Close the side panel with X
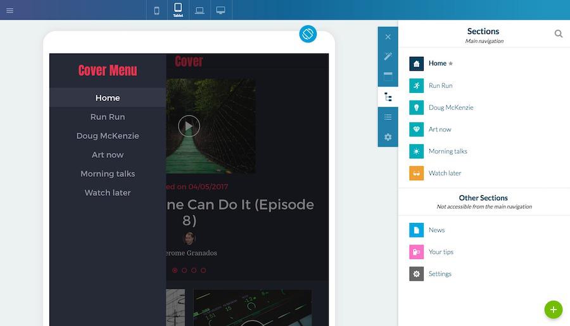This screenshot has height=326, width=570. click(388, 37)
